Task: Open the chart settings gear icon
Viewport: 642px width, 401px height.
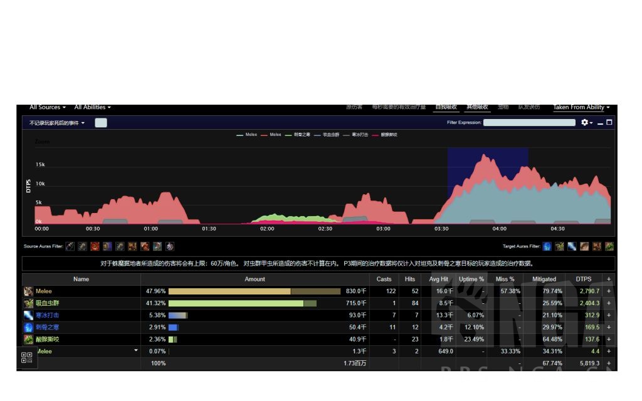Action: pos(585,122)
